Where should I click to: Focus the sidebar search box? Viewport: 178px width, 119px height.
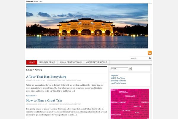tap(120, 69)
